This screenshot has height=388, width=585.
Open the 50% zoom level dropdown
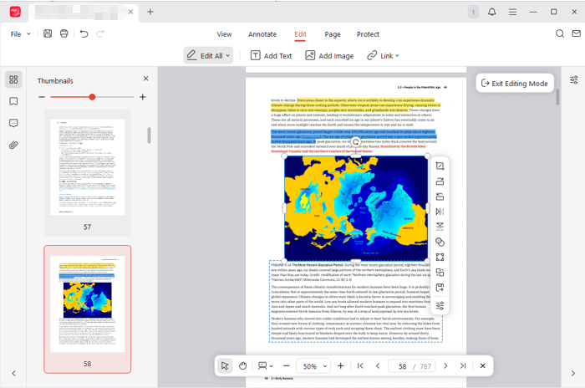323,366
